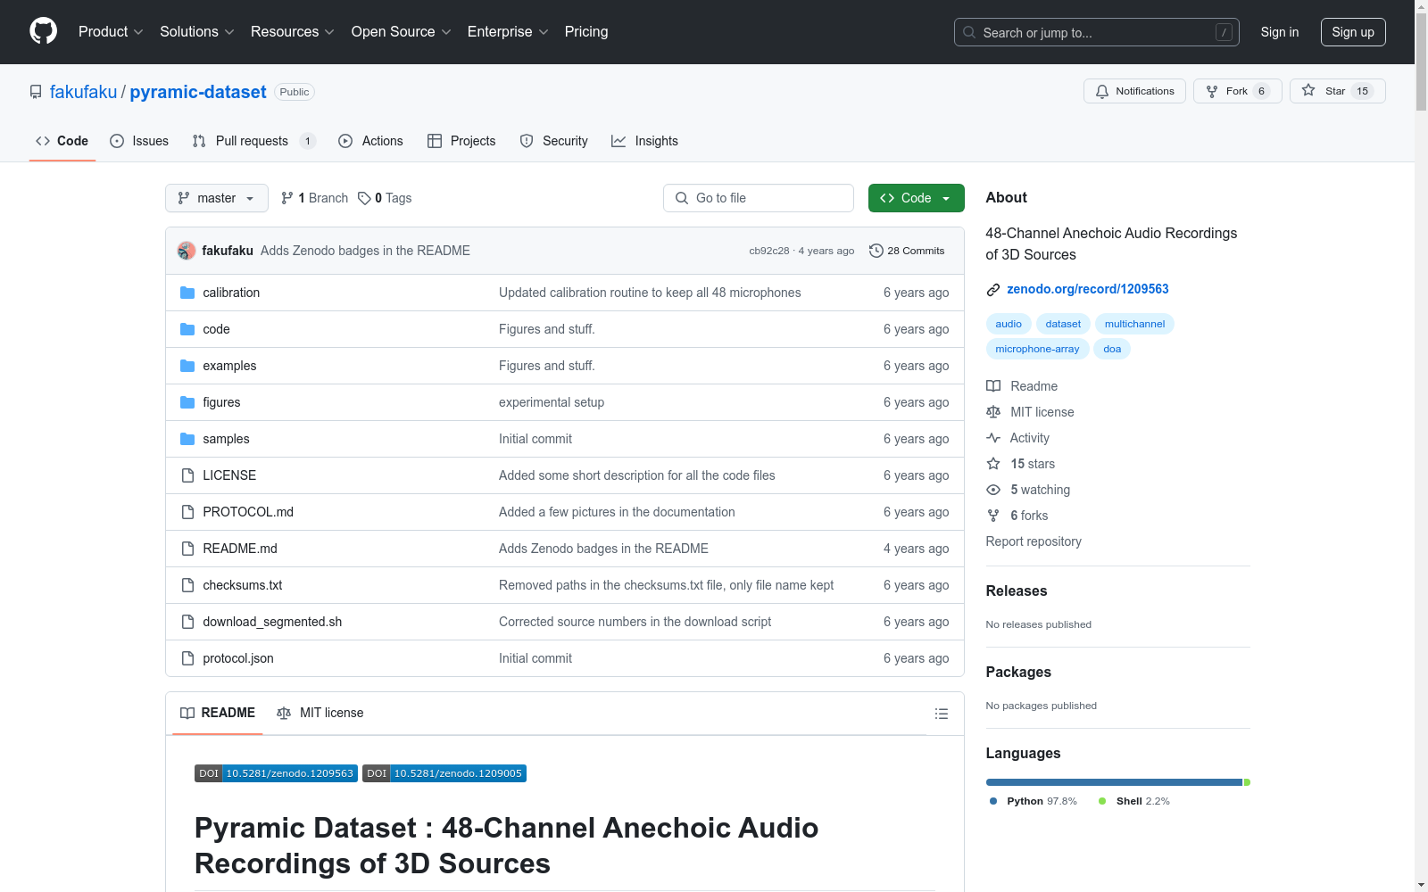Click the tag icon beside 0 Tags
Screen dimensions: 1428x892
tap(364, 198)
